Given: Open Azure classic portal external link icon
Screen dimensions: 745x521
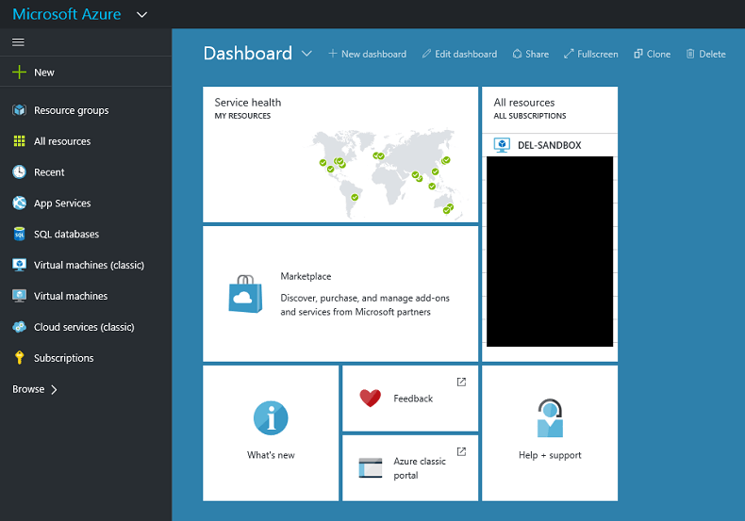Looking at the screenshot, I should pyautogui.click(x=461, y=451).
